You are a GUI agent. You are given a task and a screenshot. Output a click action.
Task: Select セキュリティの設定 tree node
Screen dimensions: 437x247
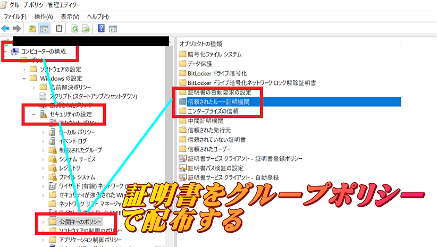71,114
